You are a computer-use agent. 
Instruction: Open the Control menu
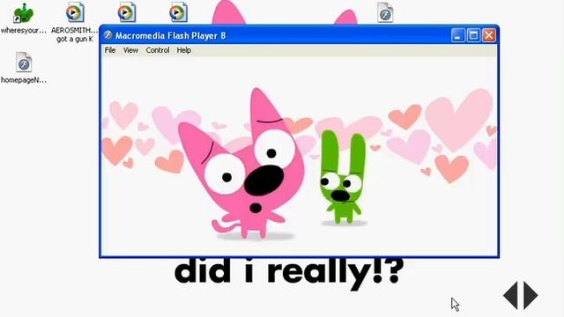click(158, 50)
